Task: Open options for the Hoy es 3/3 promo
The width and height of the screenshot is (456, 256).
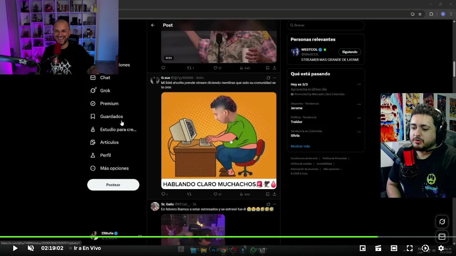Action: coord(359,85)
